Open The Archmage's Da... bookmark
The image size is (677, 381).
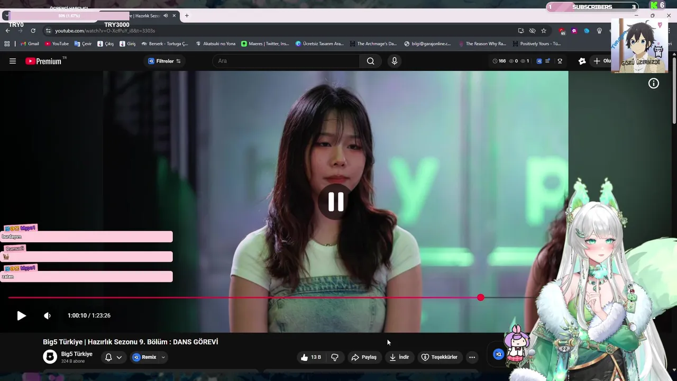pos(373,44)
